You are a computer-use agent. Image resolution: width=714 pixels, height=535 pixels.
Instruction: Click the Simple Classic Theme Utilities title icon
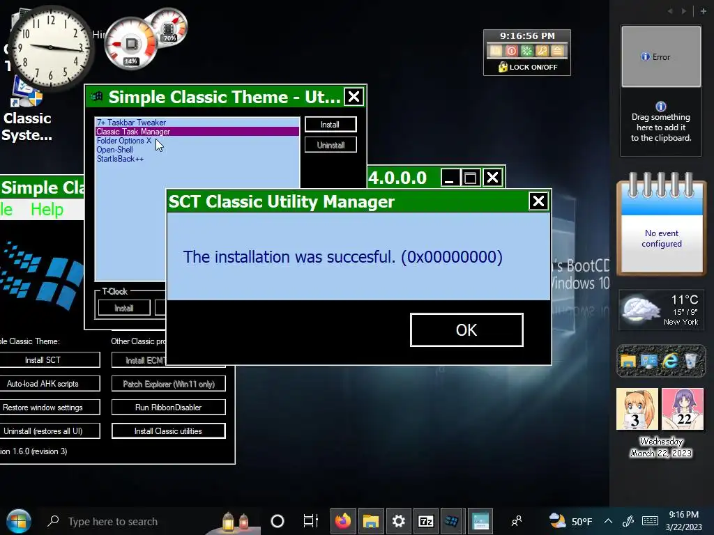coord(96,96)
